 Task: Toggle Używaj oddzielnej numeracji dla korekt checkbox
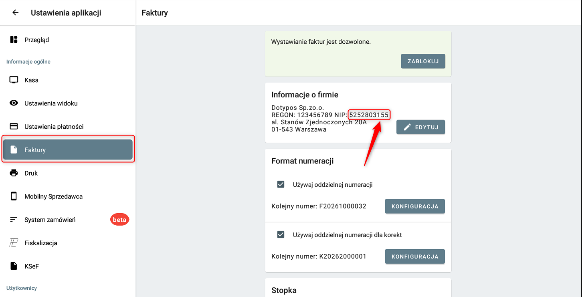(x=281, y=234)
